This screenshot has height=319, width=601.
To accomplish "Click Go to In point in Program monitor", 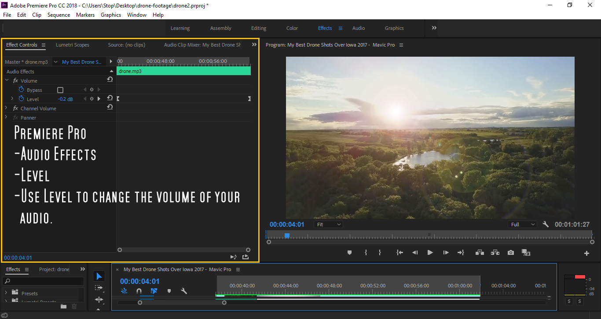I will pyautogui.click(x=399, y=252).
